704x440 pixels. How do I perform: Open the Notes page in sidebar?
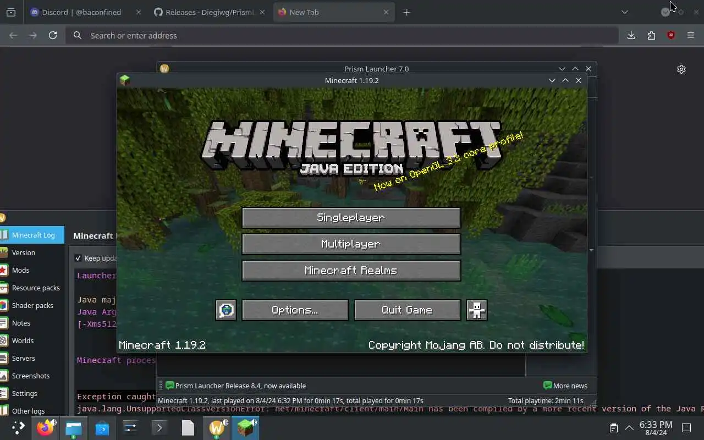(x=32, y=323)
